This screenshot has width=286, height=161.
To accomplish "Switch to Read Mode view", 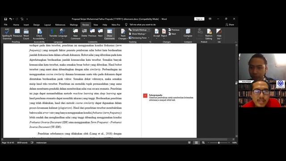I will coord(189,143).
